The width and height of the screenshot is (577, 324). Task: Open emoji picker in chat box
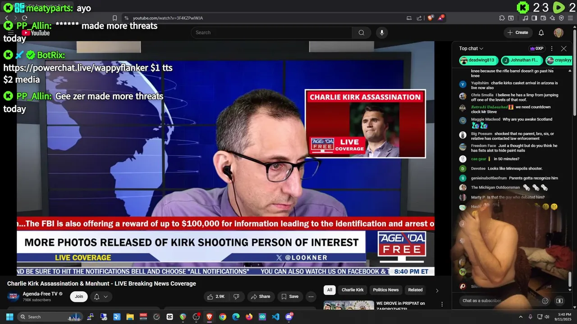(x=545, y=301)
